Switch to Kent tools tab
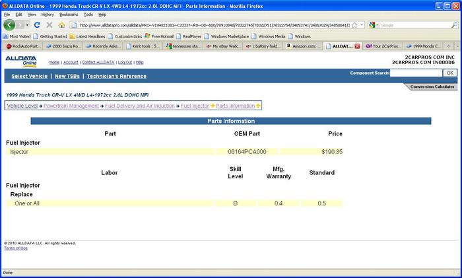The width and height of the screenshot is (462, 278). coord(143,46)
